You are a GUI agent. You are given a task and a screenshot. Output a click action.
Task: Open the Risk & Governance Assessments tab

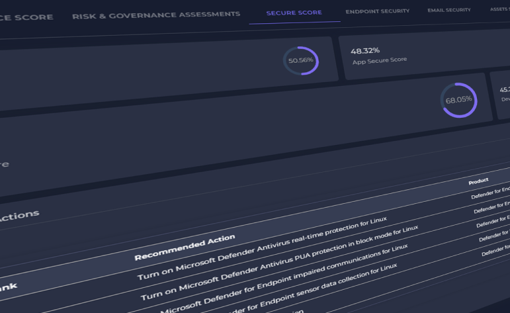point(156,15)
